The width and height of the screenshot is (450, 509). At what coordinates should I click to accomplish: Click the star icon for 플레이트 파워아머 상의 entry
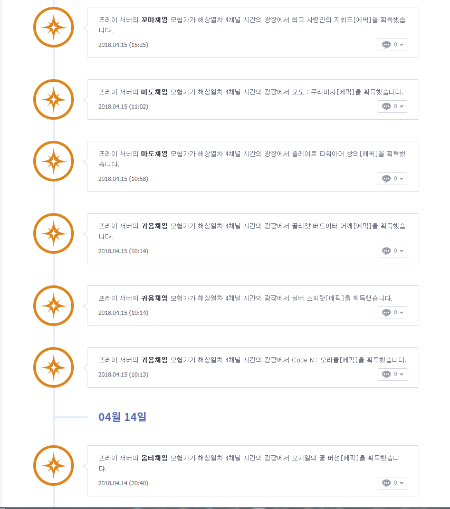(x=53, y=161)
